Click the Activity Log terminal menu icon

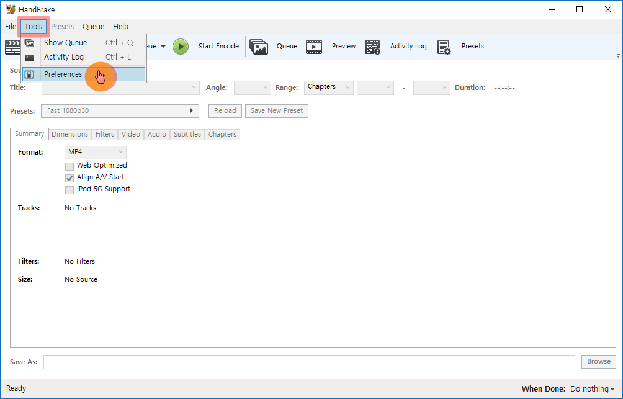(x=29, y=58)
